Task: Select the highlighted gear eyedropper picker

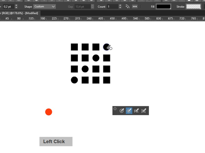Action: coord(129,111)
